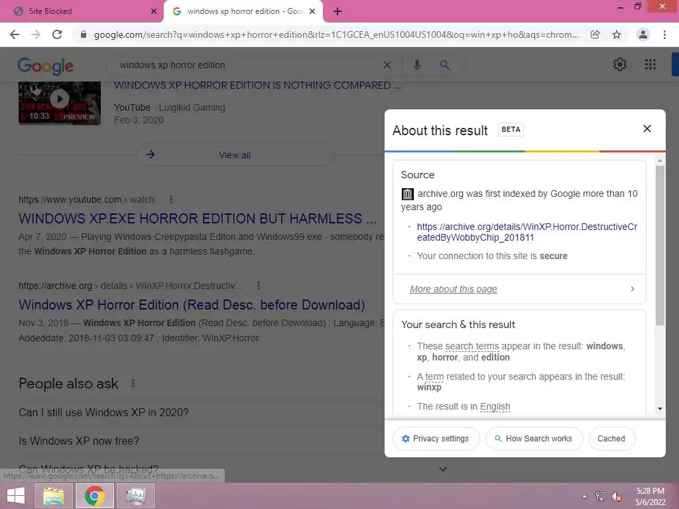This screenshot has height=509, width=679.
Task: Reload the current page
Action: click(57, 34)
